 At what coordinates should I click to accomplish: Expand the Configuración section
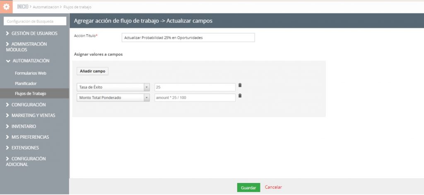click(x=28, y=105)
